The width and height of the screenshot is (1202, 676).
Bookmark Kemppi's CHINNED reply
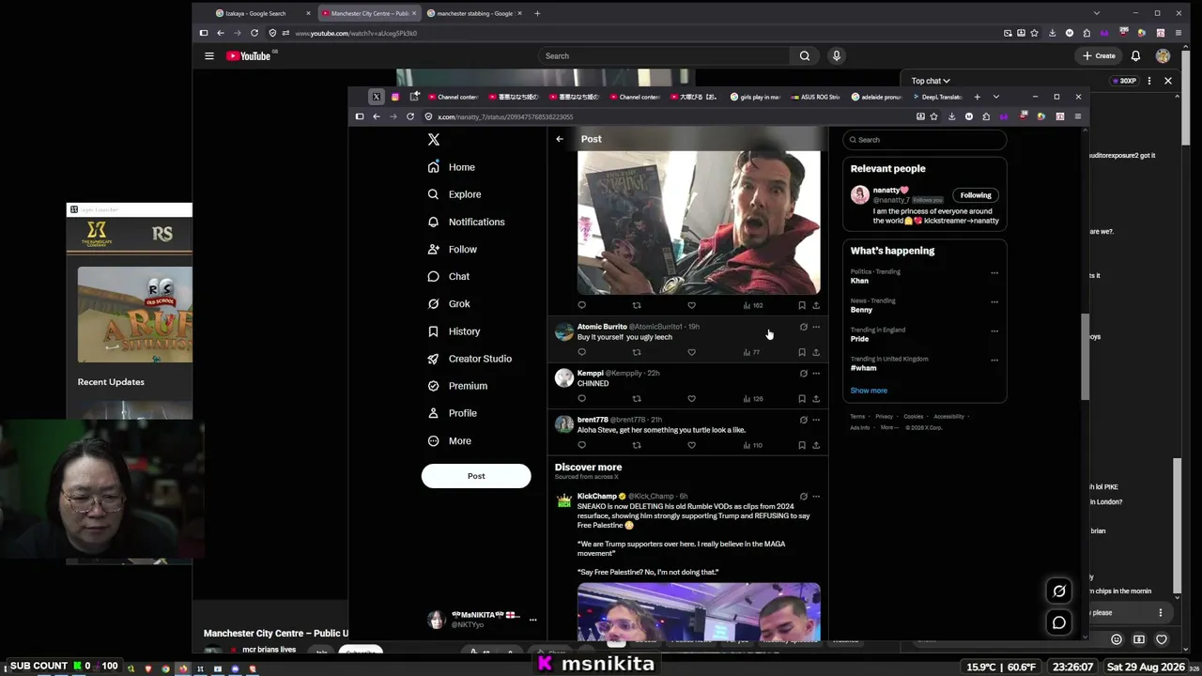click(802, 399)
